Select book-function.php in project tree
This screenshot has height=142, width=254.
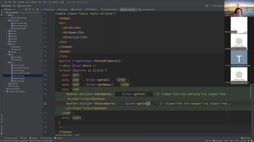(19, 23)
